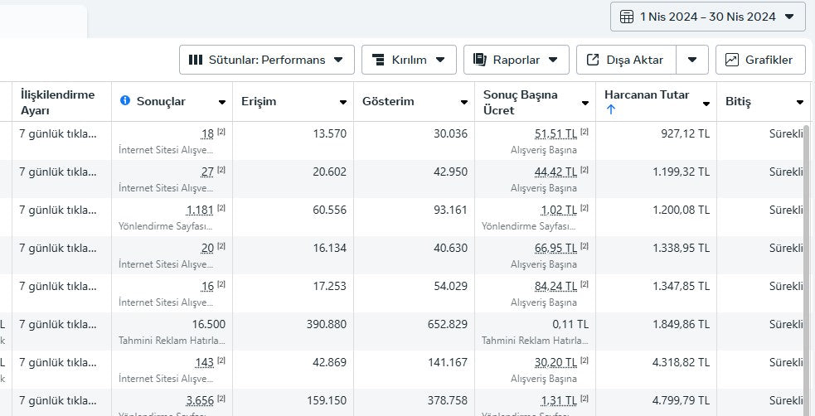Open the date range picker for April 2024
The width and height of the screenshot is (815, 416).
click(707, 17)
